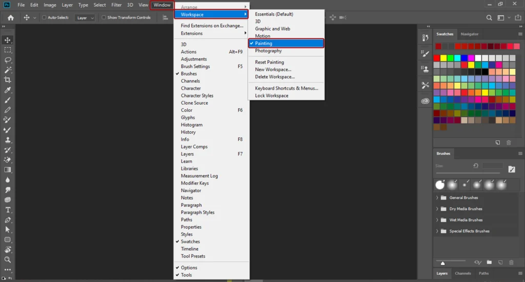Switch to the Channels tab
Image resolution: width=525 pixels, height=282 pixels.
click(x=463, y=273)
